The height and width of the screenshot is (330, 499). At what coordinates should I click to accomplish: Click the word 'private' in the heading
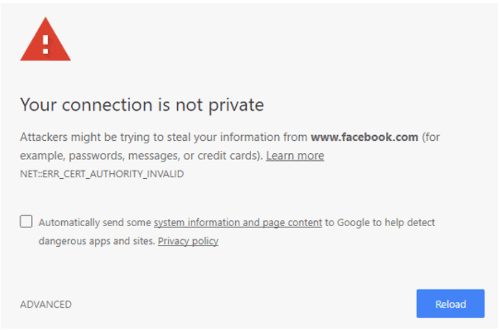pos(236,105)
